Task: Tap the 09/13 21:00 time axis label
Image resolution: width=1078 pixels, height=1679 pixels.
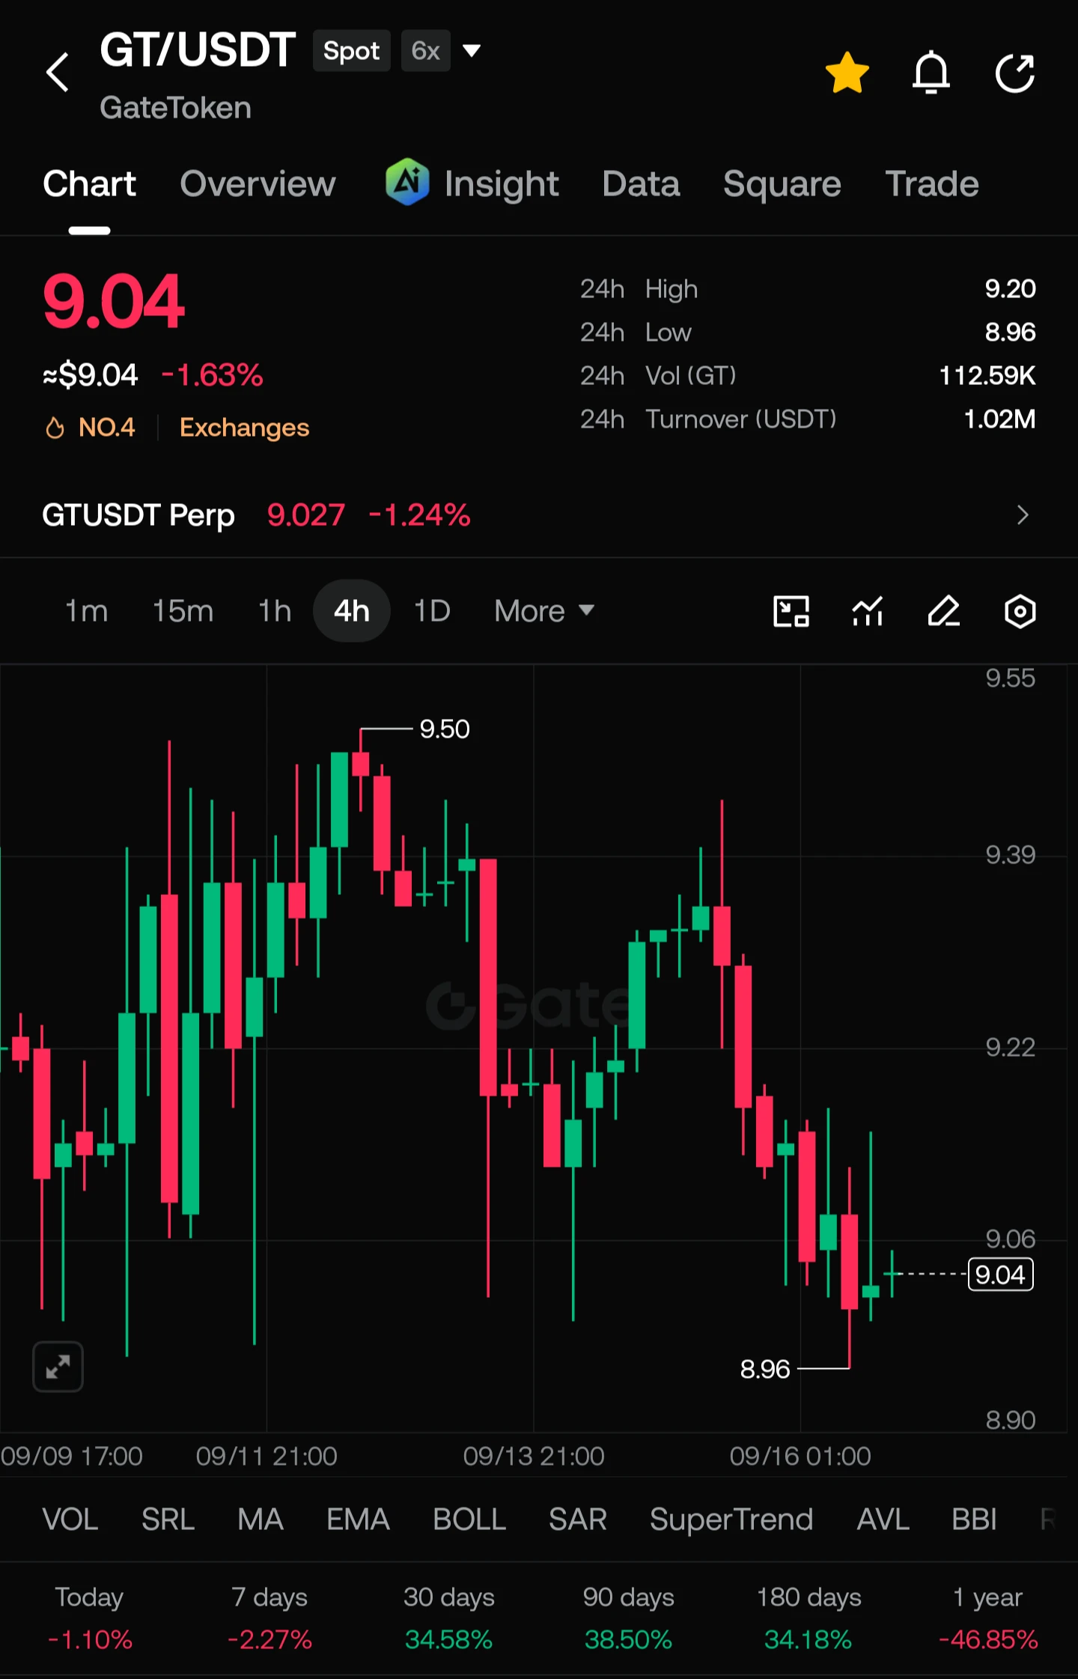Action: 534,1456
